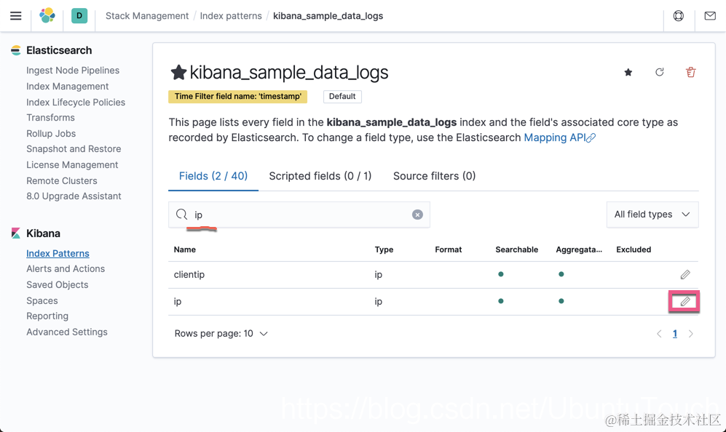Expand Rows per page selector

(x=221, y=333)
